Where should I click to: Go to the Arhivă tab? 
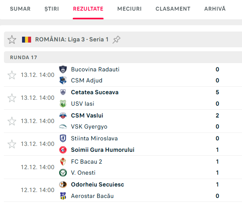215,9
